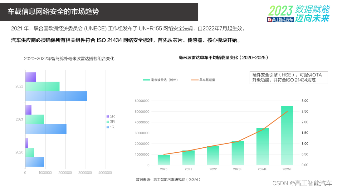Image resolution: width=337 pixels, height=189 pixels.
Task: Click the 20000000 y-axis label
Action: tap(142, 144)
